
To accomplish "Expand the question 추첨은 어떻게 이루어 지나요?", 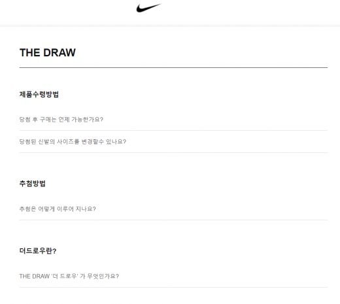I will pos(173,209).
